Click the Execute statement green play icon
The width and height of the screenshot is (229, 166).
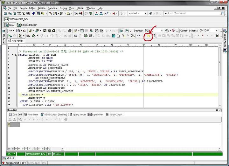[x=10, y=36]
